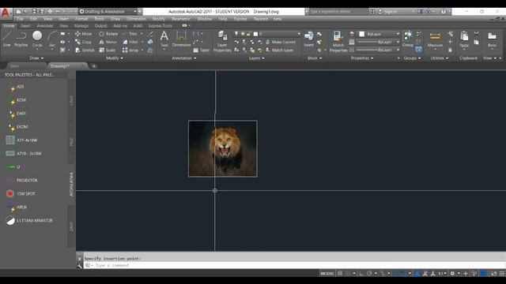Viewport: 506px width, 284px height.
Task: Select the PROJEKTÖR palette tool
Action: click(21, 181)
